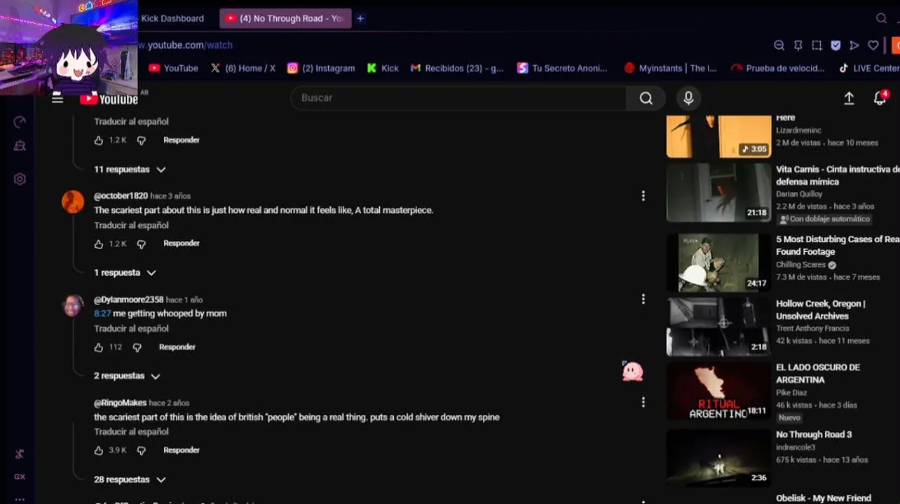Reply to the @october1820 comment
Screen dimensions: 900x504
182,244
